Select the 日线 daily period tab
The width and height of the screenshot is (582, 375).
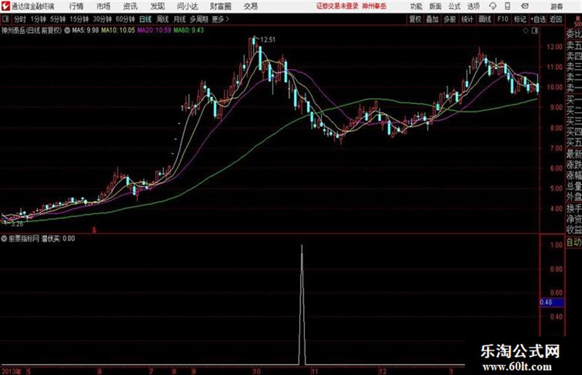[145, 19]
